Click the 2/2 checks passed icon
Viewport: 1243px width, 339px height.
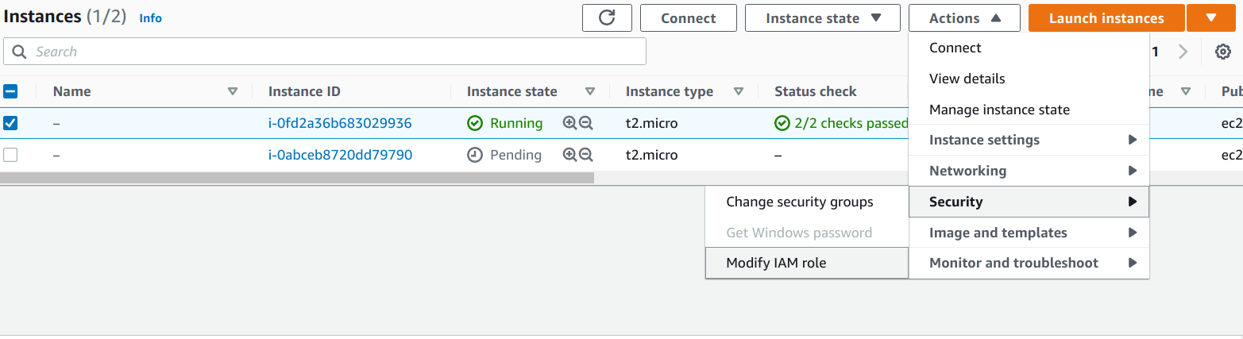[782, 123]
